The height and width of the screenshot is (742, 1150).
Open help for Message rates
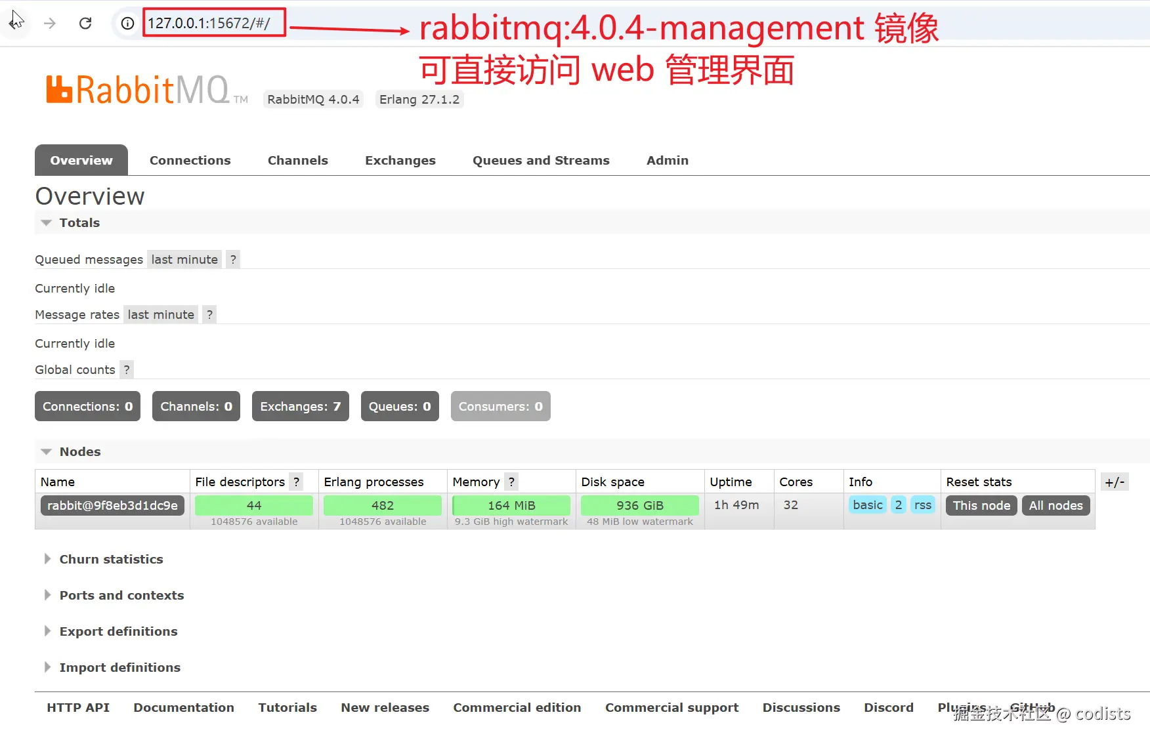pos(209,314)
